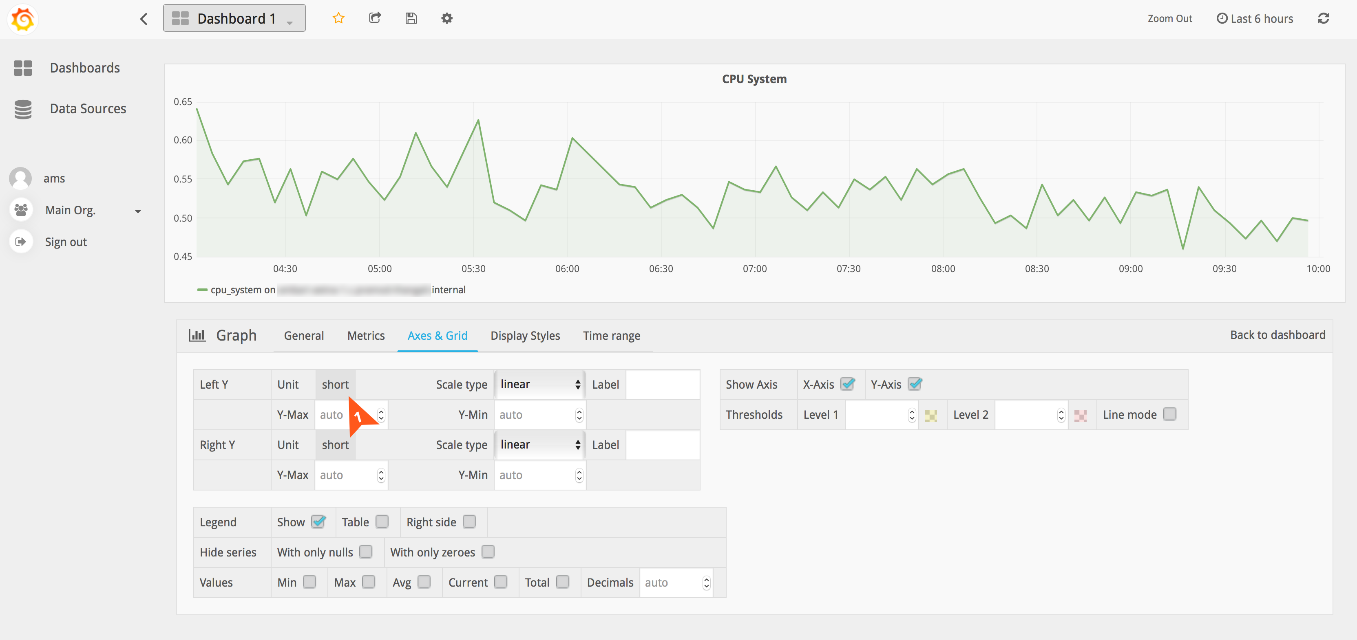Open dashboard settings gear icon
Screen dimensions: 1357x640
[447, 18]
